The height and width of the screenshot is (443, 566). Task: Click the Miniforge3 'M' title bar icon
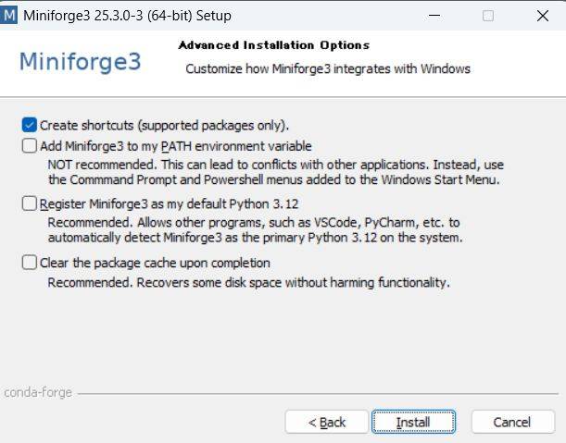click(x=8, y=16)
